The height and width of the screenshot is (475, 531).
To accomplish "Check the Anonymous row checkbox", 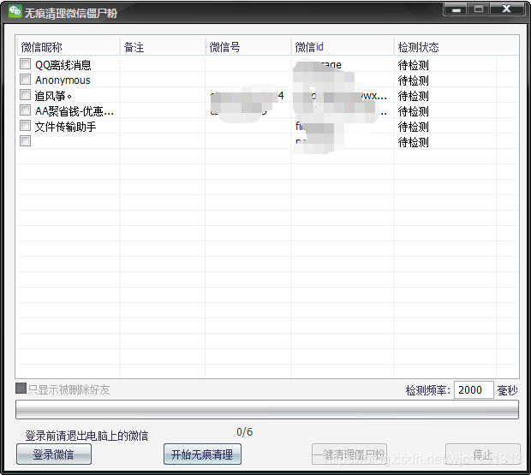I will 25,79.
